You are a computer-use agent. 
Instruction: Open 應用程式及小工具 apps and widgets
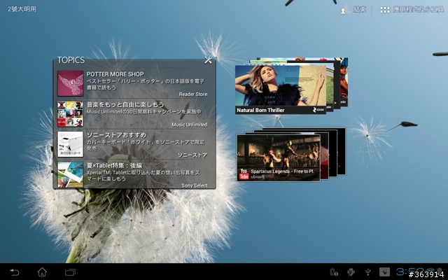419,9
